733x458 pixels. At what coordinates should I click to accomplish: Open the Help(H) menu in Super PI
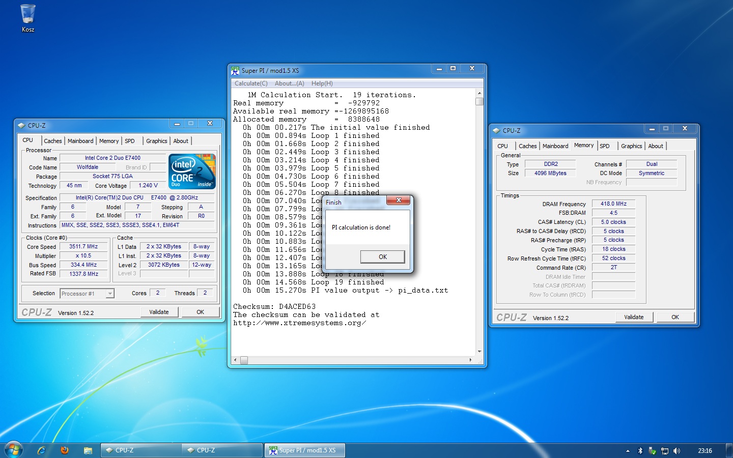click(322, 83)
